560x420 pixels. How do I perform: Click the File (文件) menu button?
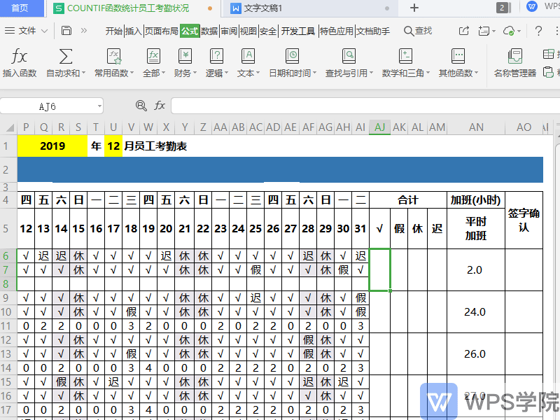tap(27, 31)
